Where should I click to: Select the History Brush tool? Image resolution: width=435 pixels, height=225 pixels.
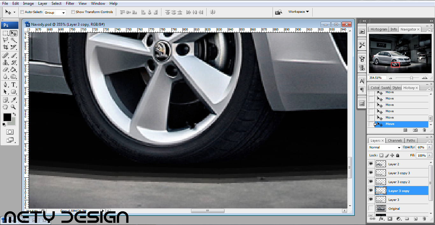[13, 63]
